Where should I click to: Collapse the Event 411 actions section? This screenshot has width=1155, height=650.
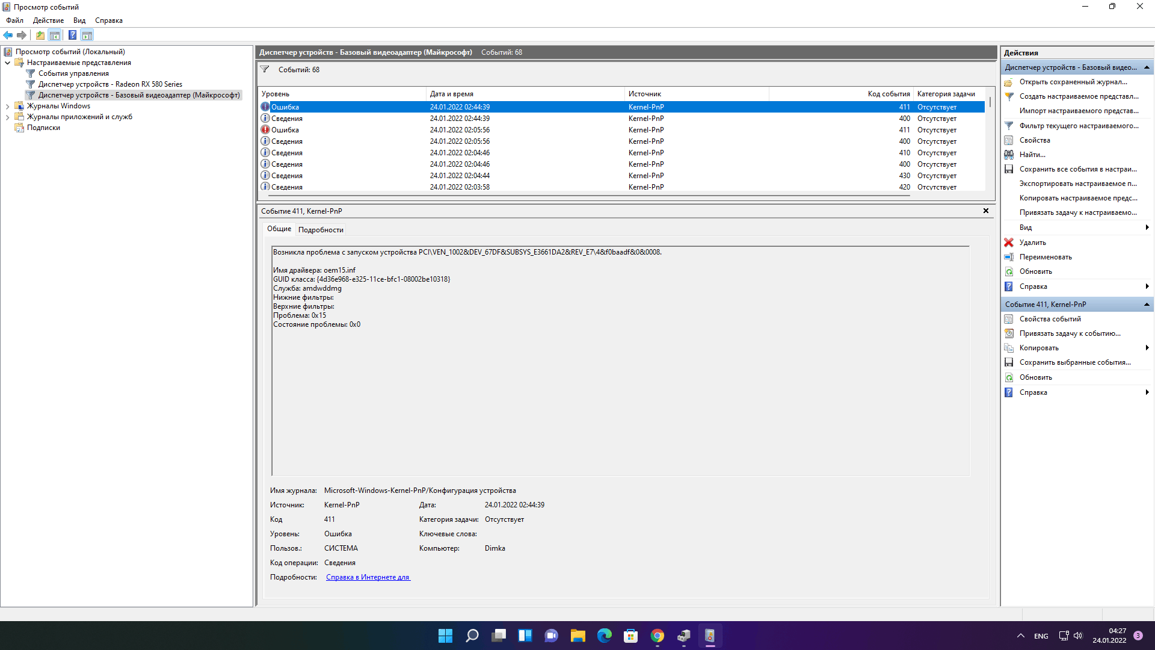[x=1147, y=305]
